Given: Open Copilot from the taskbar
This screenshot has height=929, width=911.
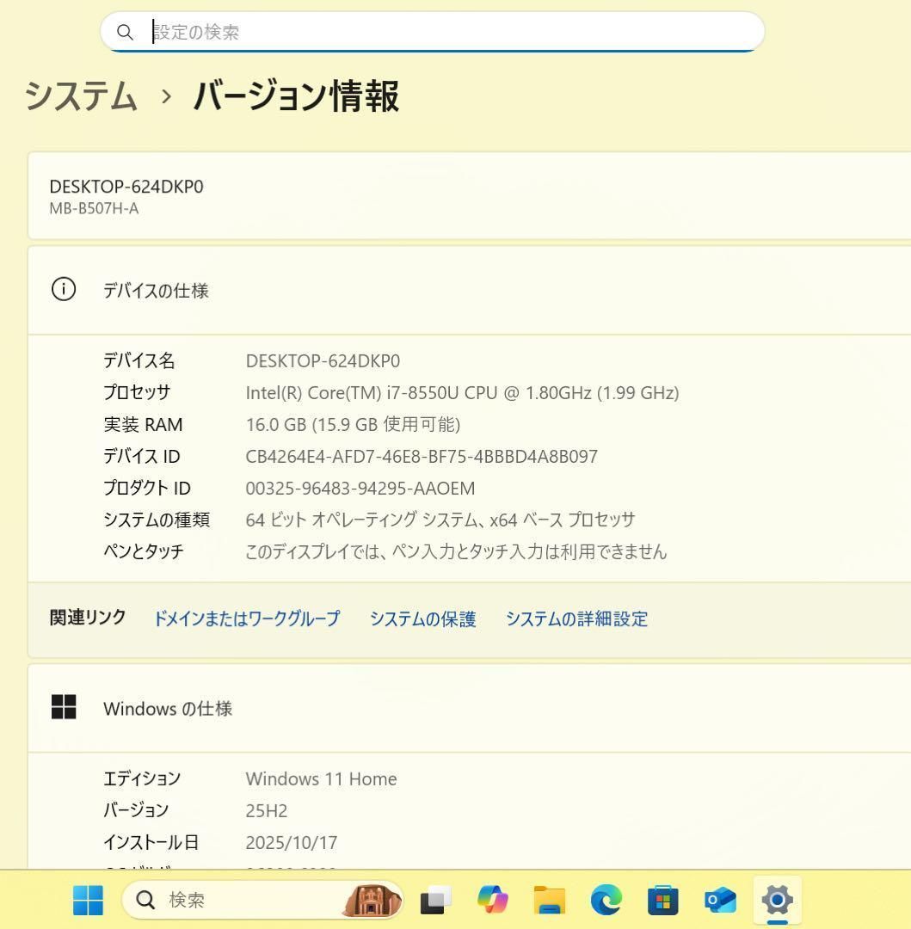Looking at the screenshot, I should [492, 901].
